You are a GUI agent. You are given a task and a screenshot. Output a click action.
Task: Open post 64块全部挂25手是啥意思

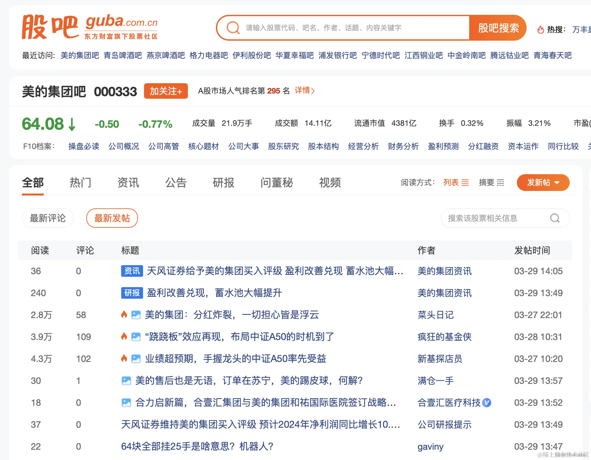pyautogui.click(x=197, y=446)
